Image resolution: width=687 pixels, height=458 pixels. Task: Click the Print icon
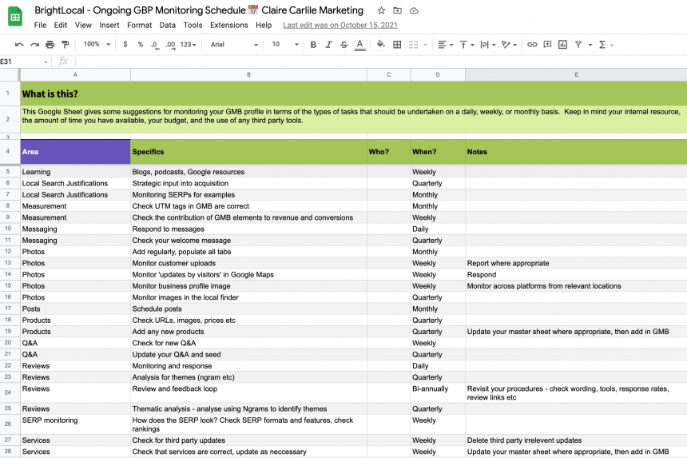point(50,45)
